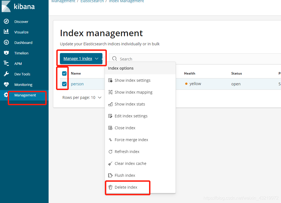Click the Clear index cache broom icon
This screenshot has width=281, height=203.
pos(110,164)
